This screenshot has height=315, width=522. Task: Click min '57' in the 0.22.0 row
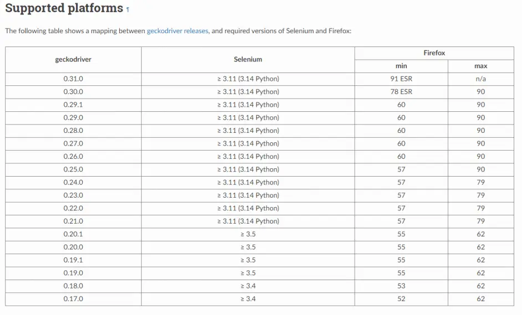pos(401,209)
